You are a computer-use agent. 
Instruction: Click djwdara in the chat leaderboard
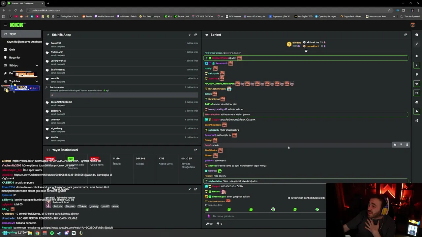297,42
